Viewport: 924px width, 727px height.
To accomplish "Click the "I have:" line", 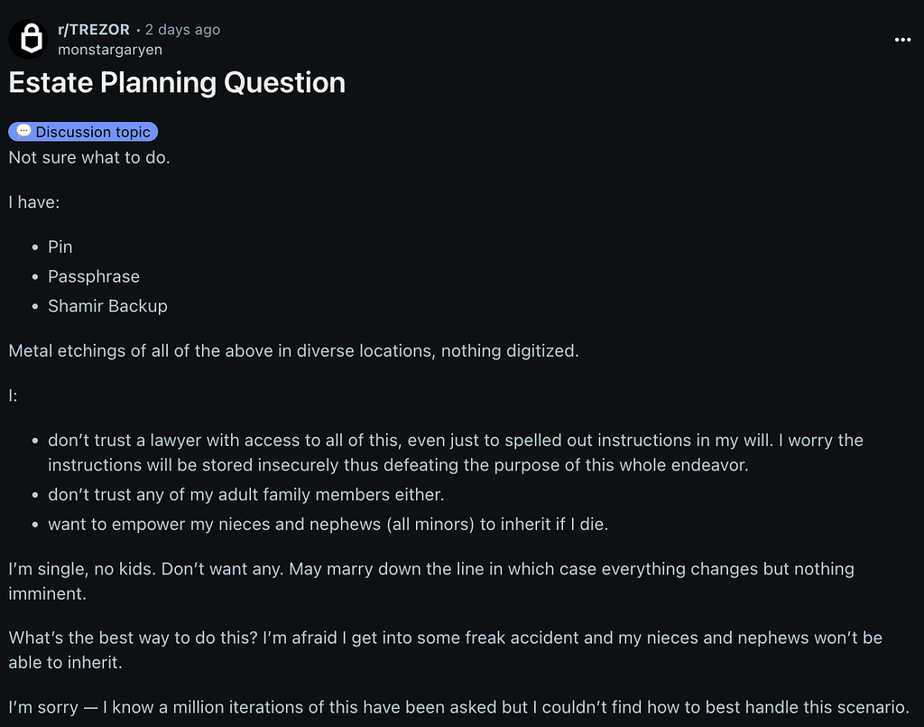I will pyautogui.click(x=34, y=202).
